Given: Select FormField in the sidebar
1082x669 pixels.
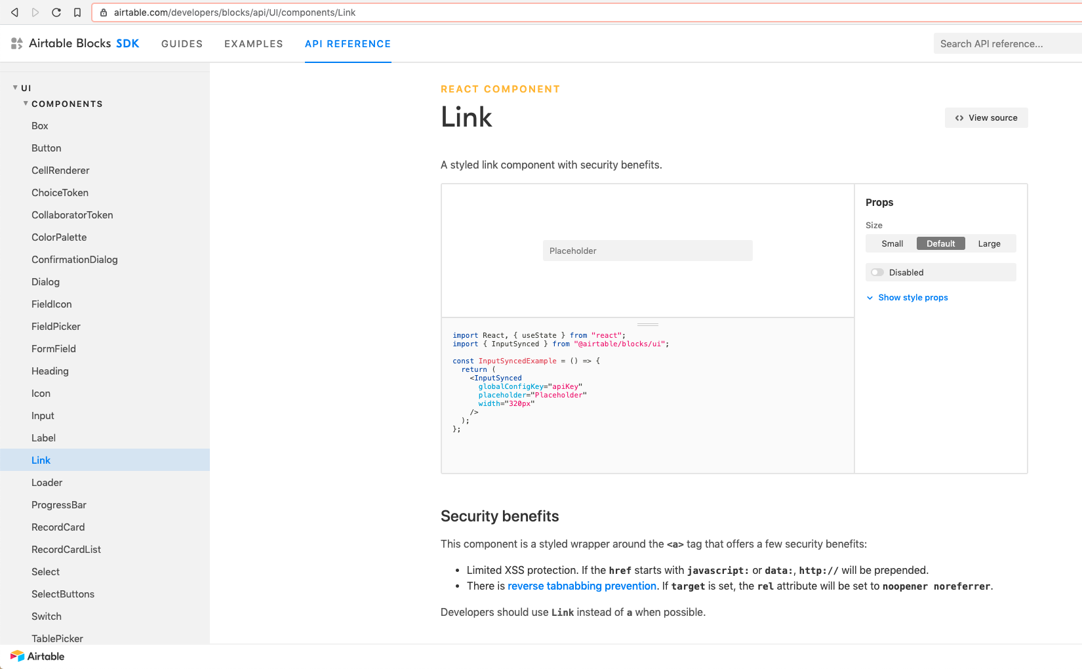Looking at the screenshot, I should click(x=54, y=349).
